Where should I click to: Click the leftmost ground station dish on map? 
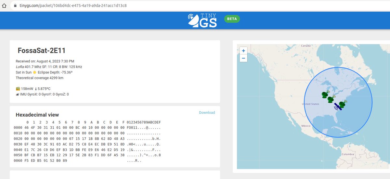[325, 95]
